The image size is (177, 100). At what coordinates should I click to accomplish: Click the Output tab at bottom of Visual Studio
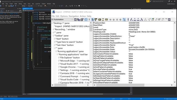tap(5, 96)
